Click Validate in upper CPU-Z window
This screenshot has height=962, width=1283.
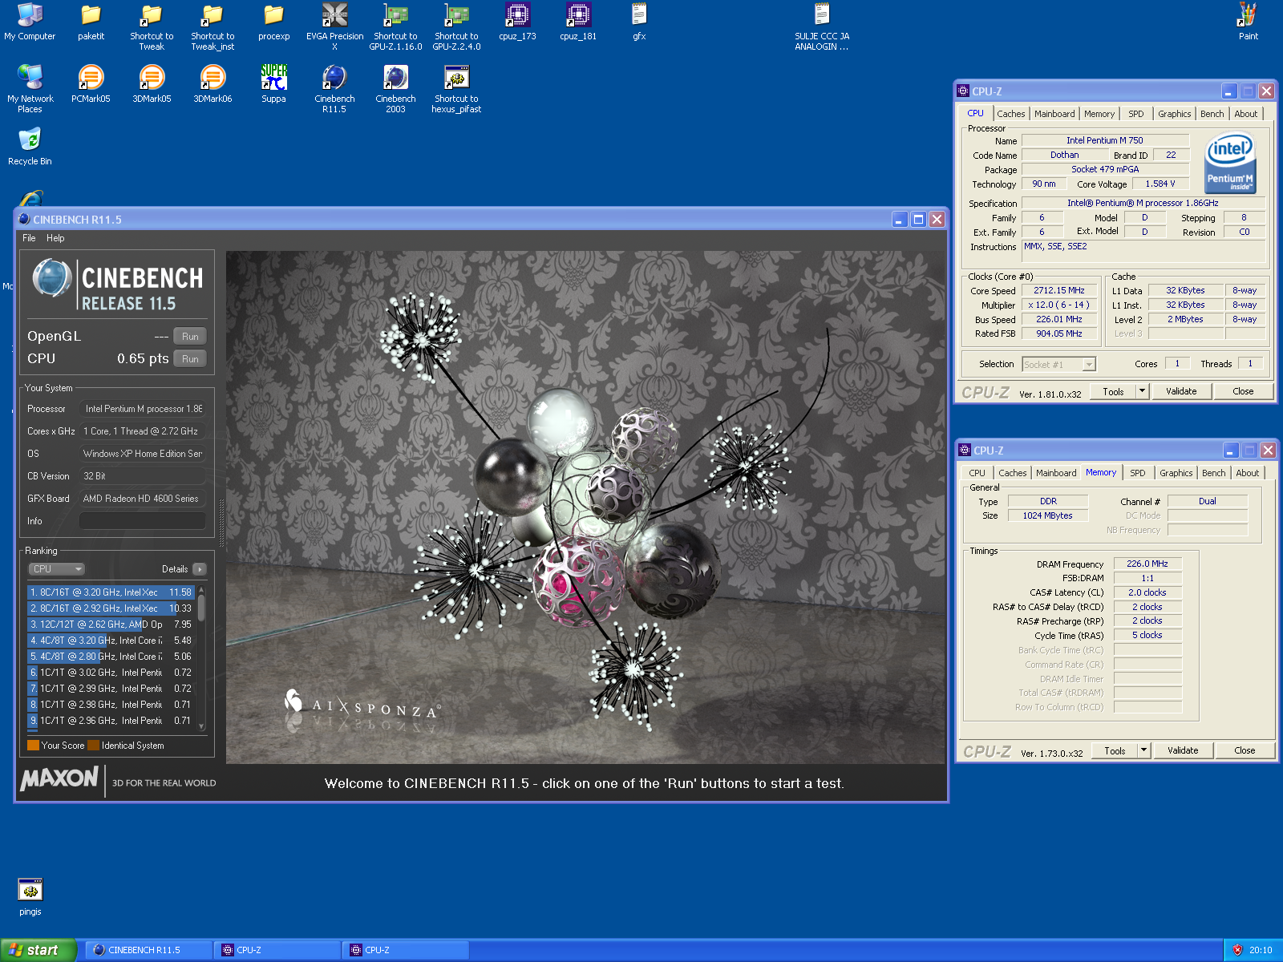click(1181, 391)
